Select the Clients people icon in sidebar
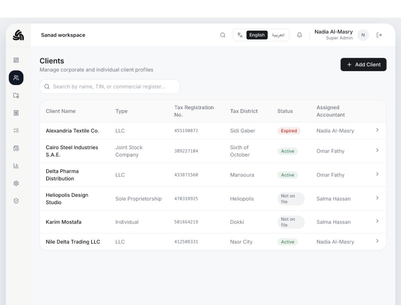The image size is (401, 305). 16,78
